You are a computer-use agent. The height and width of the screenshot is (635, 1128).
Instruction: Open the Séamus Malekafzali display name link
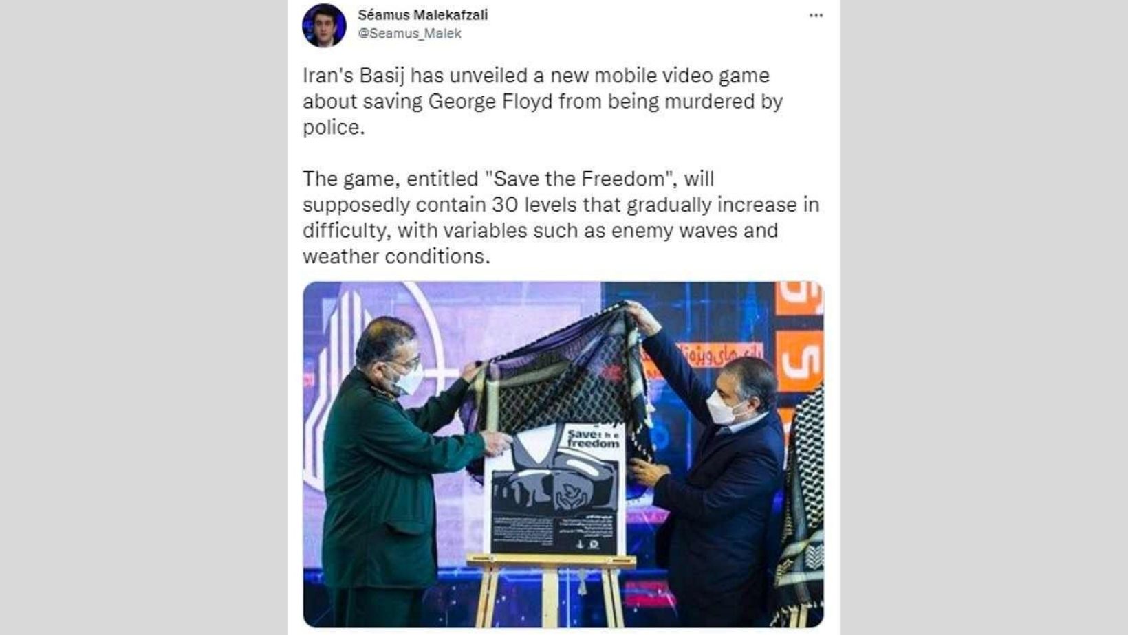(422, 14)
